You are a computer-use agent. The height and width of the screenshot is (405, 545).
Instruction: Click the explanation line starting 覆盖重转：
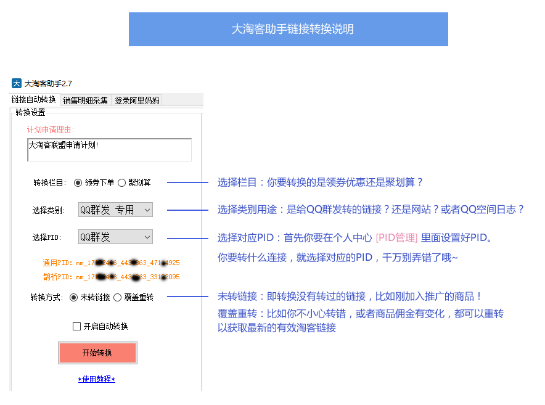[x=361, y=314]
